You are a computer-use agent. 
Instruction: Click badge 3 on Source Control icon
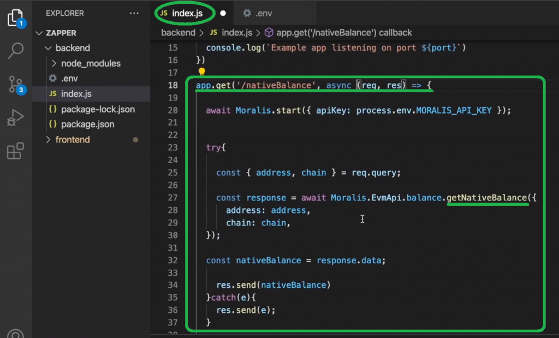coord(21,90)
